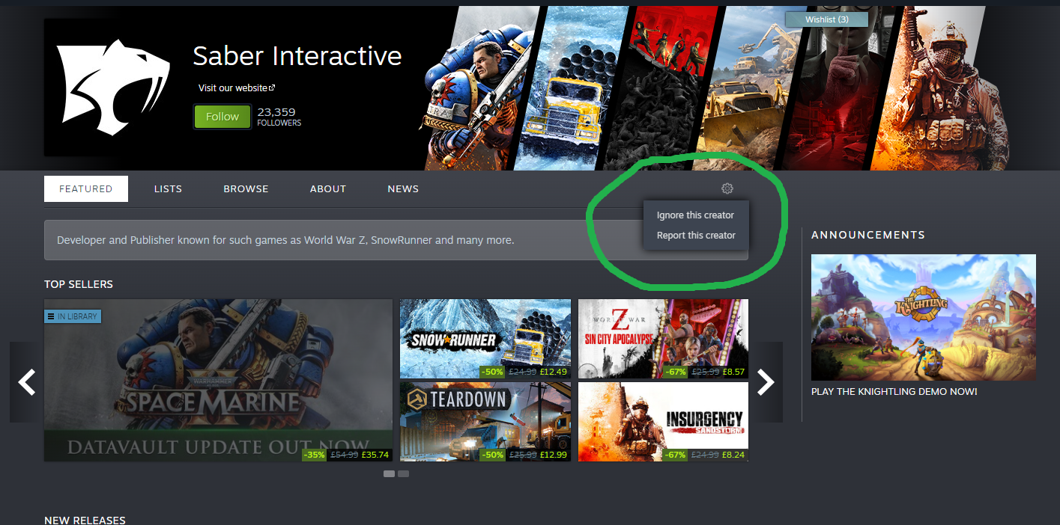Open the creator settings gear menu

point(727,188)
